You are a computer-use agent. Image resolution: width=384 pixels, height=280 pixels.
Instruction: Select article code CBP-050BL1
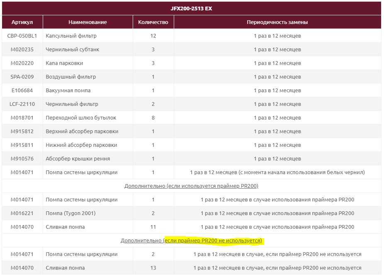tap(22, 36)
